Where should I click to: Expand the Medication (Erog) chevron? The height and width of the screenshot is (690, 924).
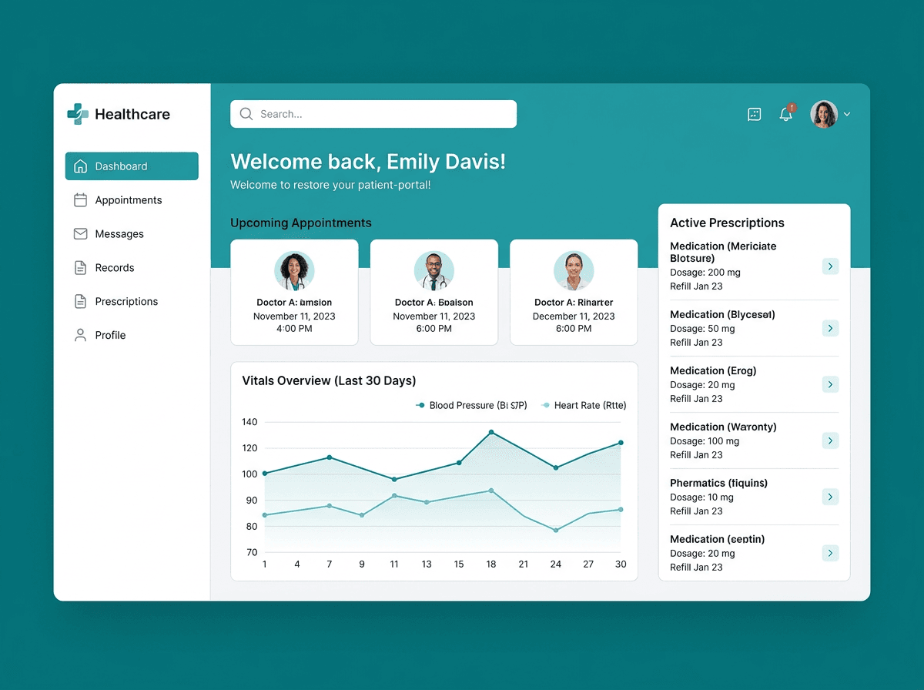(830, 384)
